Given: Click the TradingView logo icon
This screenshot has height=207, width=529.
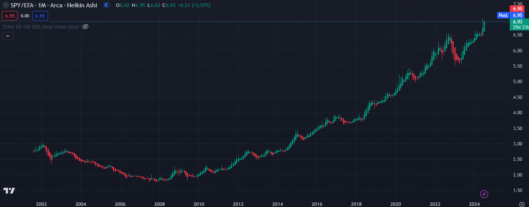Looking at the screenshot, I should pyautogui.click(x=9, y=191).
